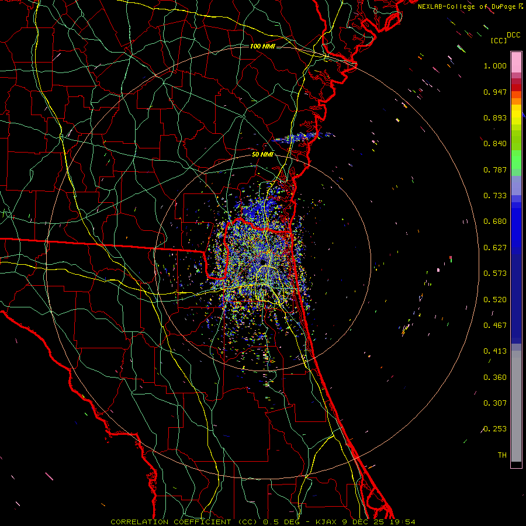Viewport: 526px width, 526px height.
Task: Click the 0.787 scale label
Action: 495,169
